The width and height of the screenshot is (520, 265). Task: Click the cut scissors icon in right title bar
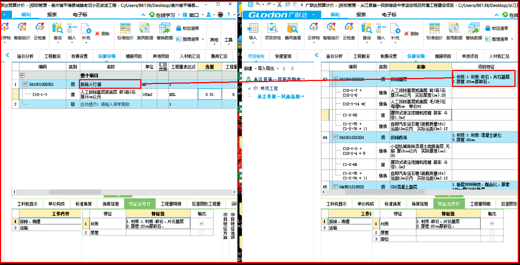[x=279, y=4]
